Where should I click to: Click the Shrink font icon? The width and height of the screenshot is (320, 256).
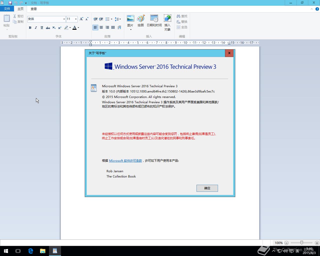pos(87,19)
